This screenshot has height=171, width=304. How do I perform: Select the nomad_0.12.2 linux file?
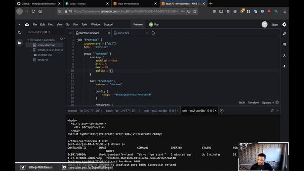(50, 50)
